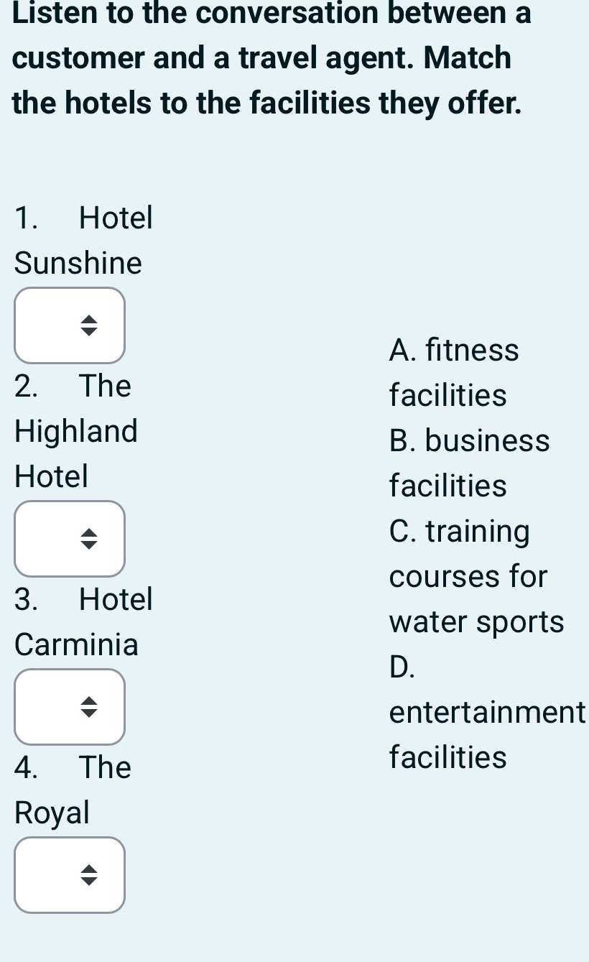Click the number 3 before Hotel Carminia

point(25,599)
